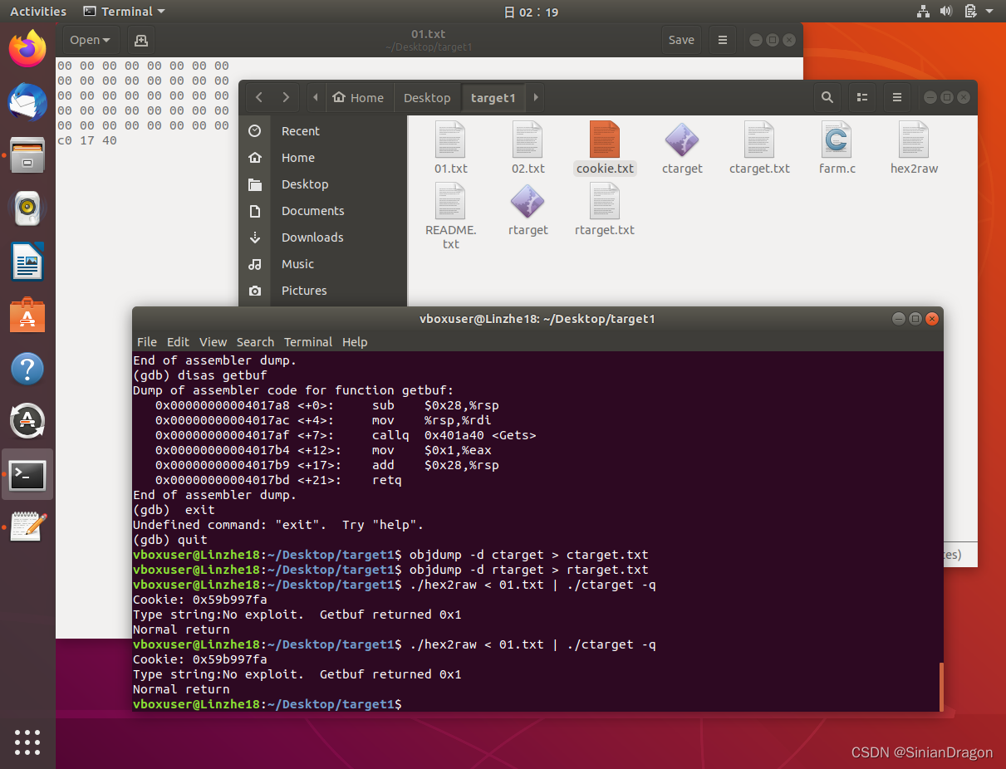Screen dimensions: 1006x769
Task: Open the Text Editor dock icon
Action: (27, 528)
